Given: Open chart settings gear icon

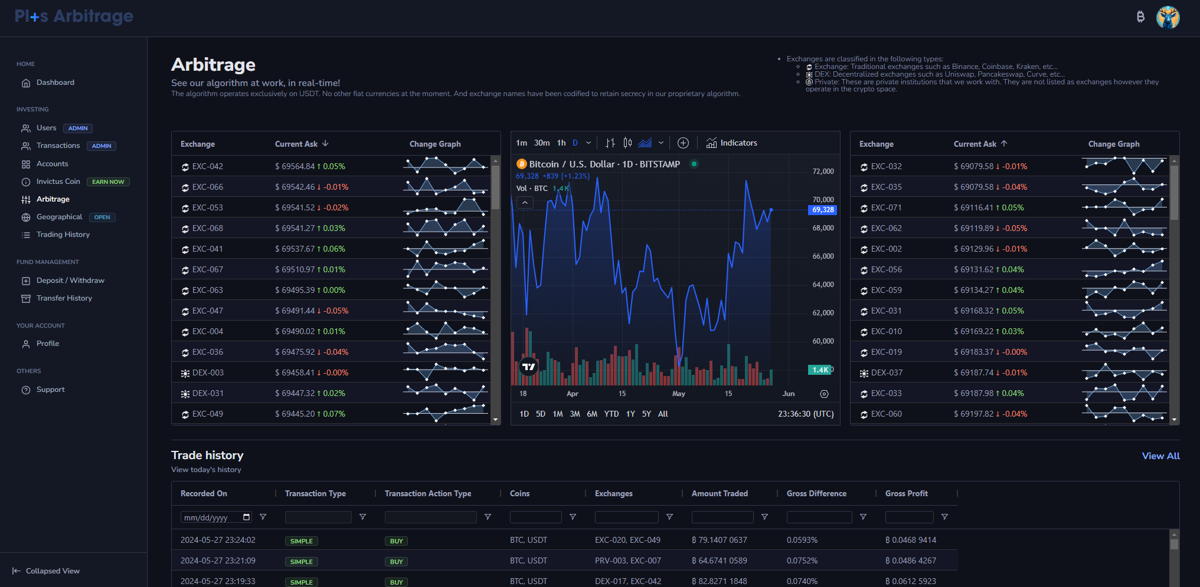Looking at the screenshot, I should [825, 394].
